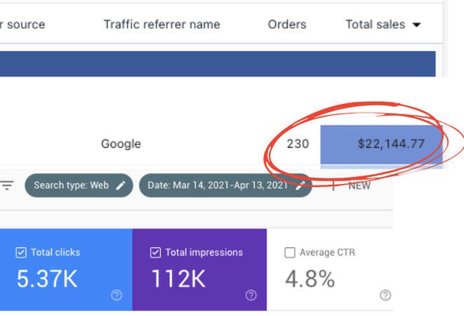Click pencil icon on Search type chip

point(121,185)
